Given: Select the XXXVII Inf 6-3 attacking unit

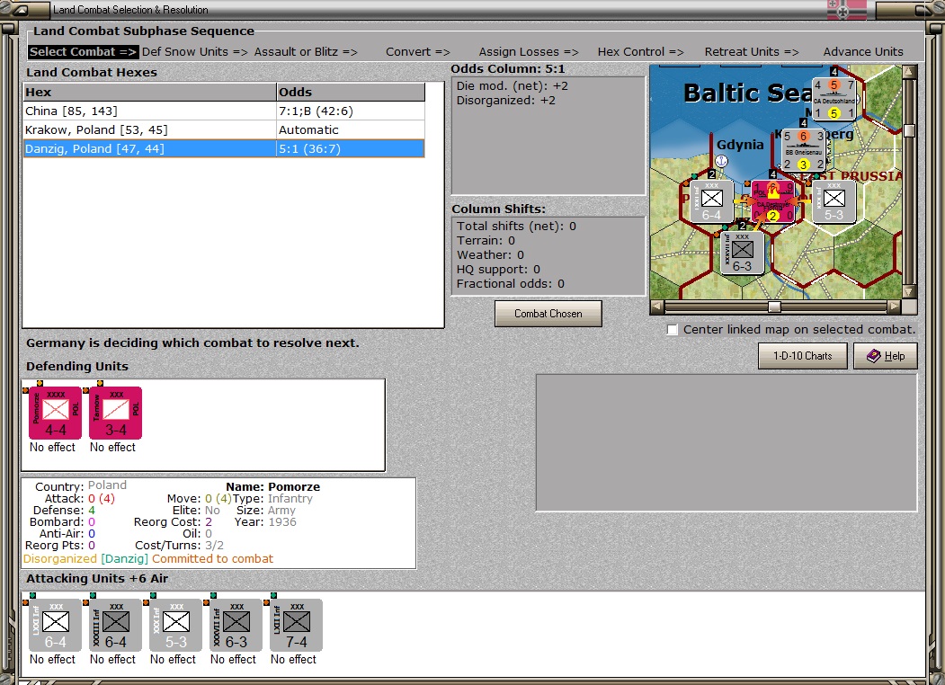Looking at the screenshot, I should pos(236,625).
